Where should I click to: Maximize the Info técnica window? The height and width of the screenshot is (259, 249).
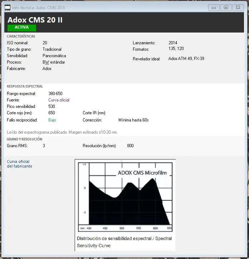pyautogui.click(x=226, y=8)
